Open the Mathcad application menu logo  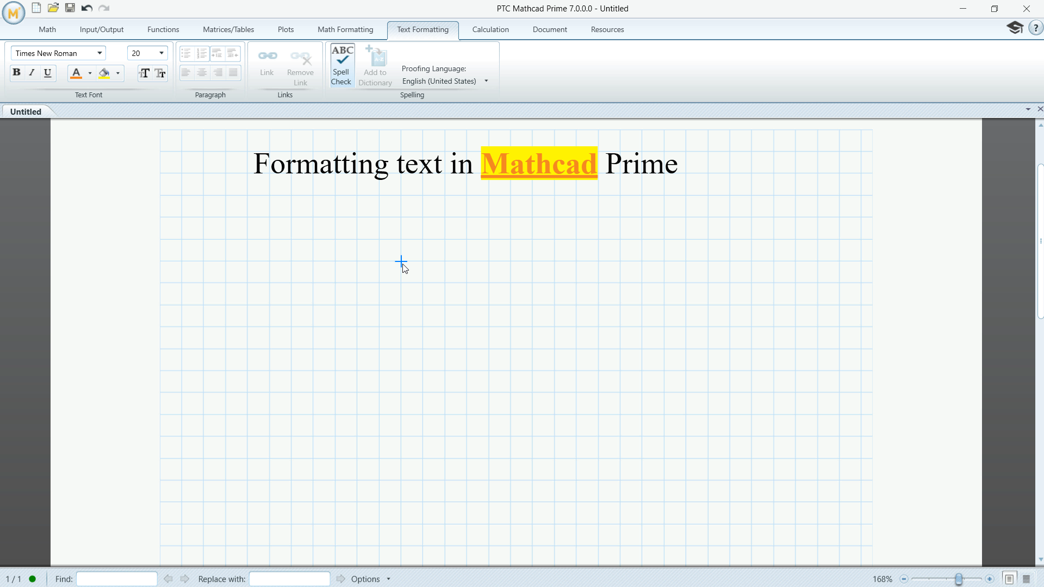[x=14, y=13]
